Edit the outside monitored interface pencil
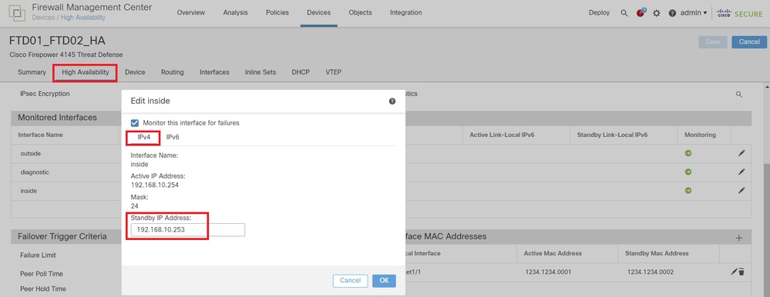Screen dimensions: 770x297 [741, 153]
